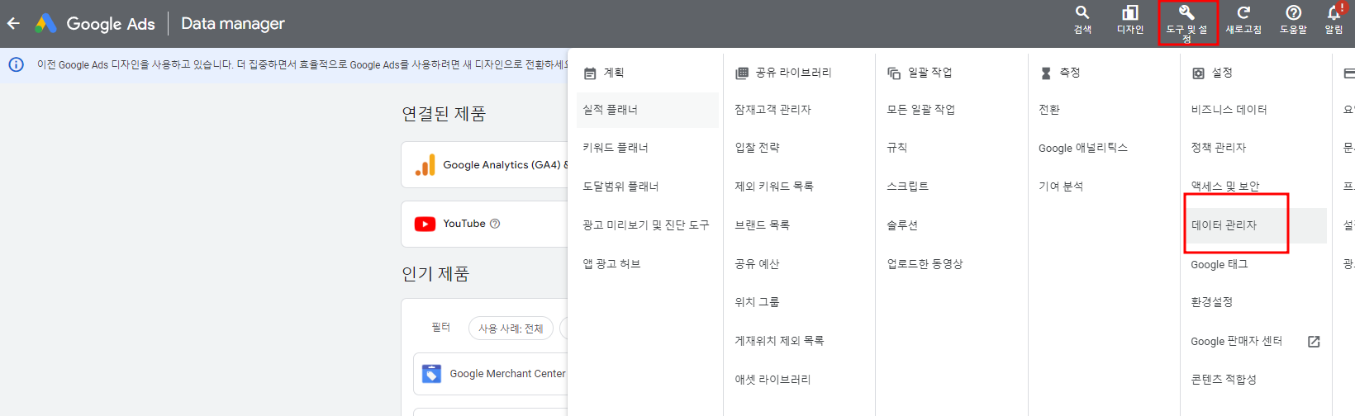
Task: Click the 설정 section icon
Action: [1198, 73]
